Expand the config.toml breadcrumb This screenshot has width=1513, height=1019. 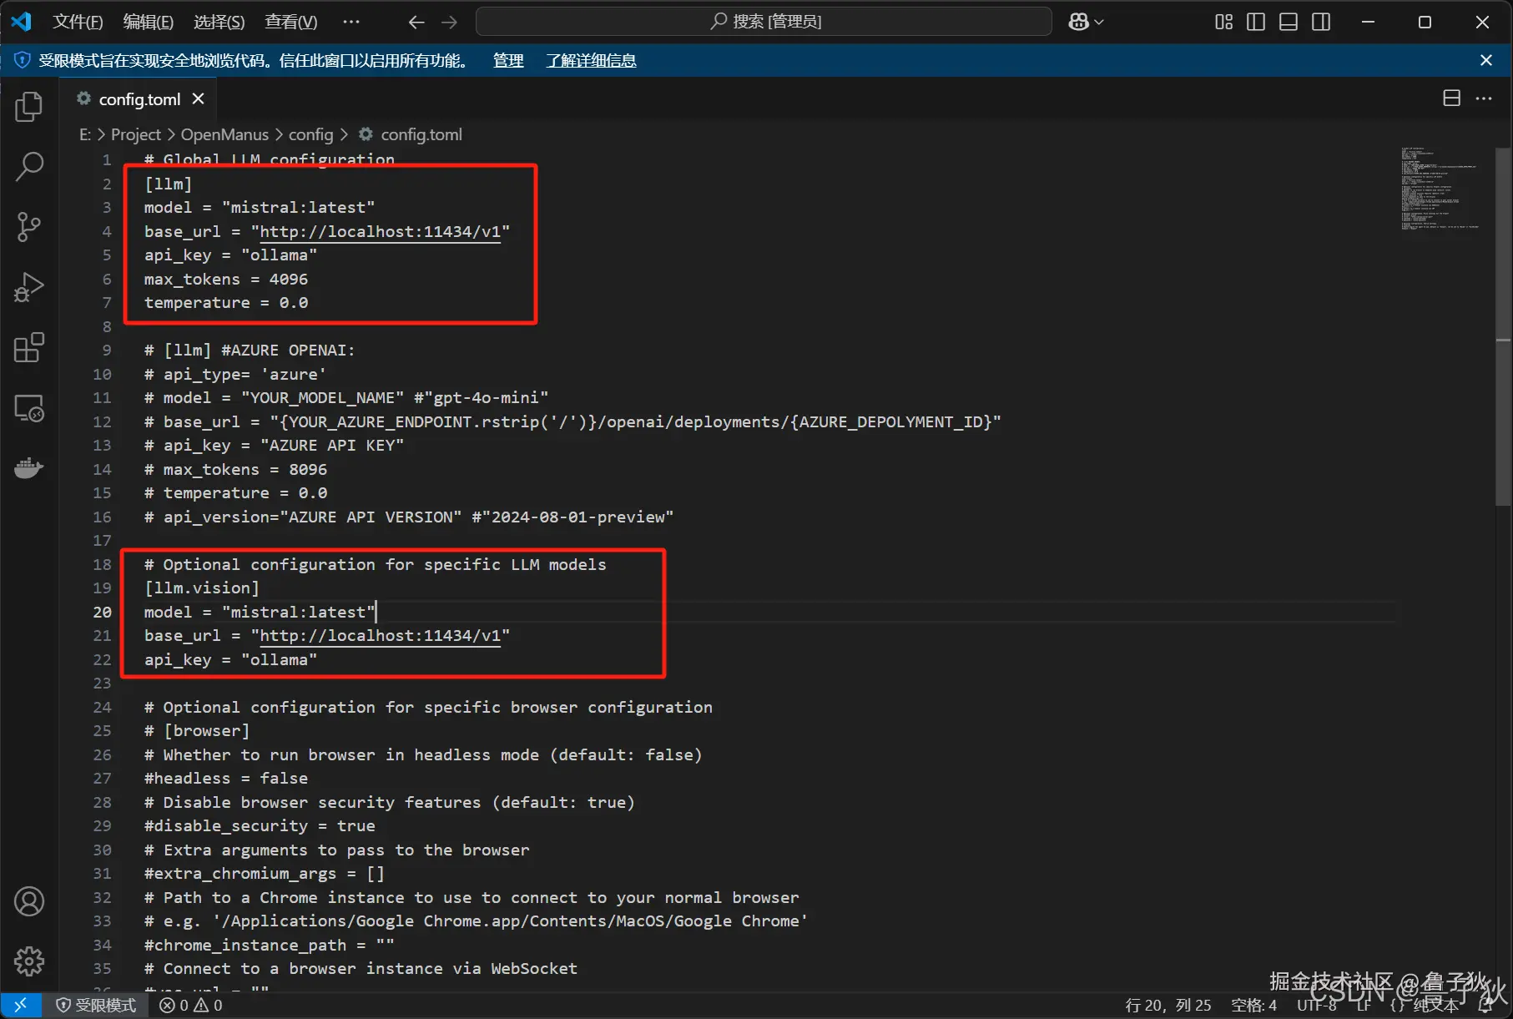421,134
